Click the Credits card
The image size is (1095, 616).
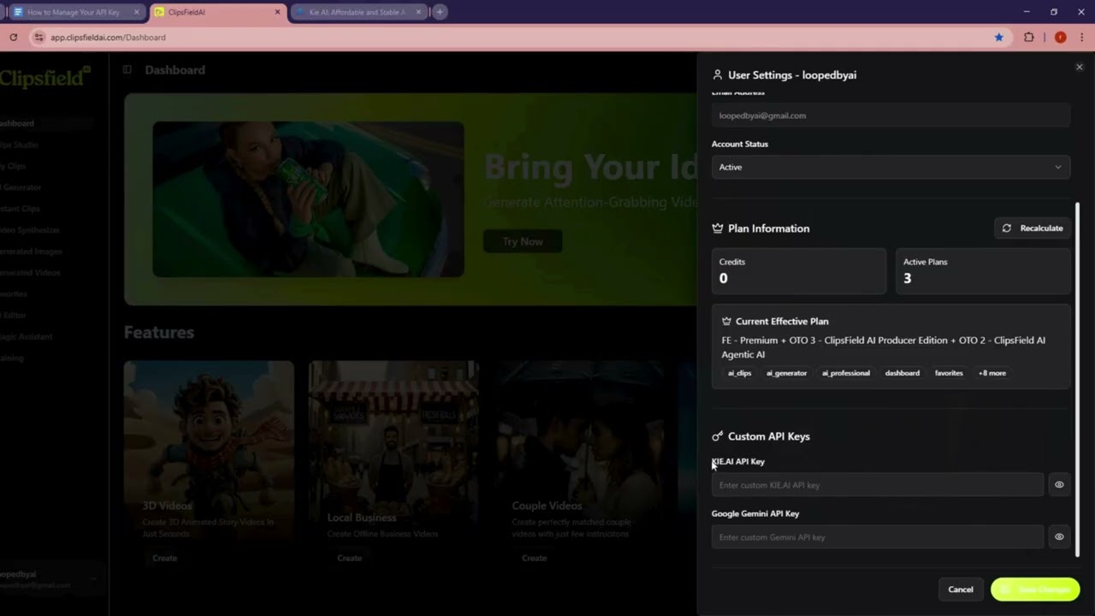pos(799,271)
